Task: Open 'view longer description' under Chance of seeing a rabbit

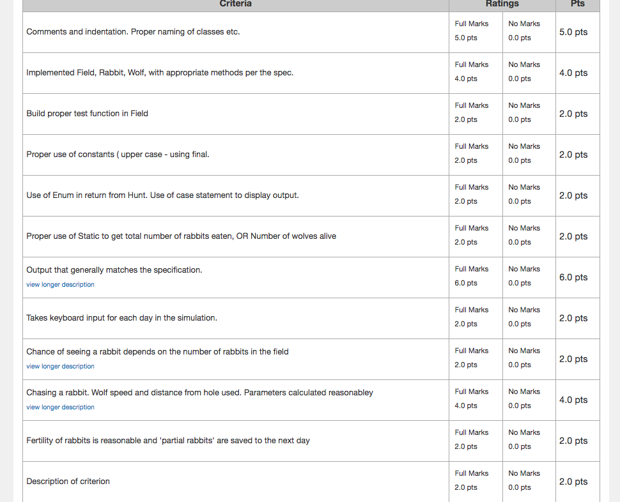Action: tap(60, 366)
